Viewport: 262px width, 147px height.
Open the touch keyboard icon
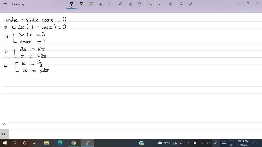(x=224, y=143)
